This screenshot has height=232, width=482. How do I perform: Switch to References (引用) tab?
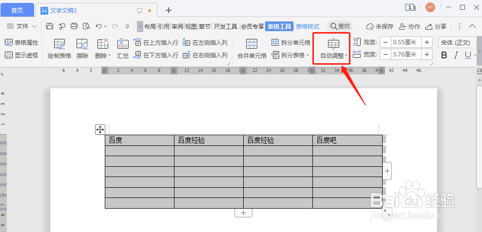tap(164, 26)
